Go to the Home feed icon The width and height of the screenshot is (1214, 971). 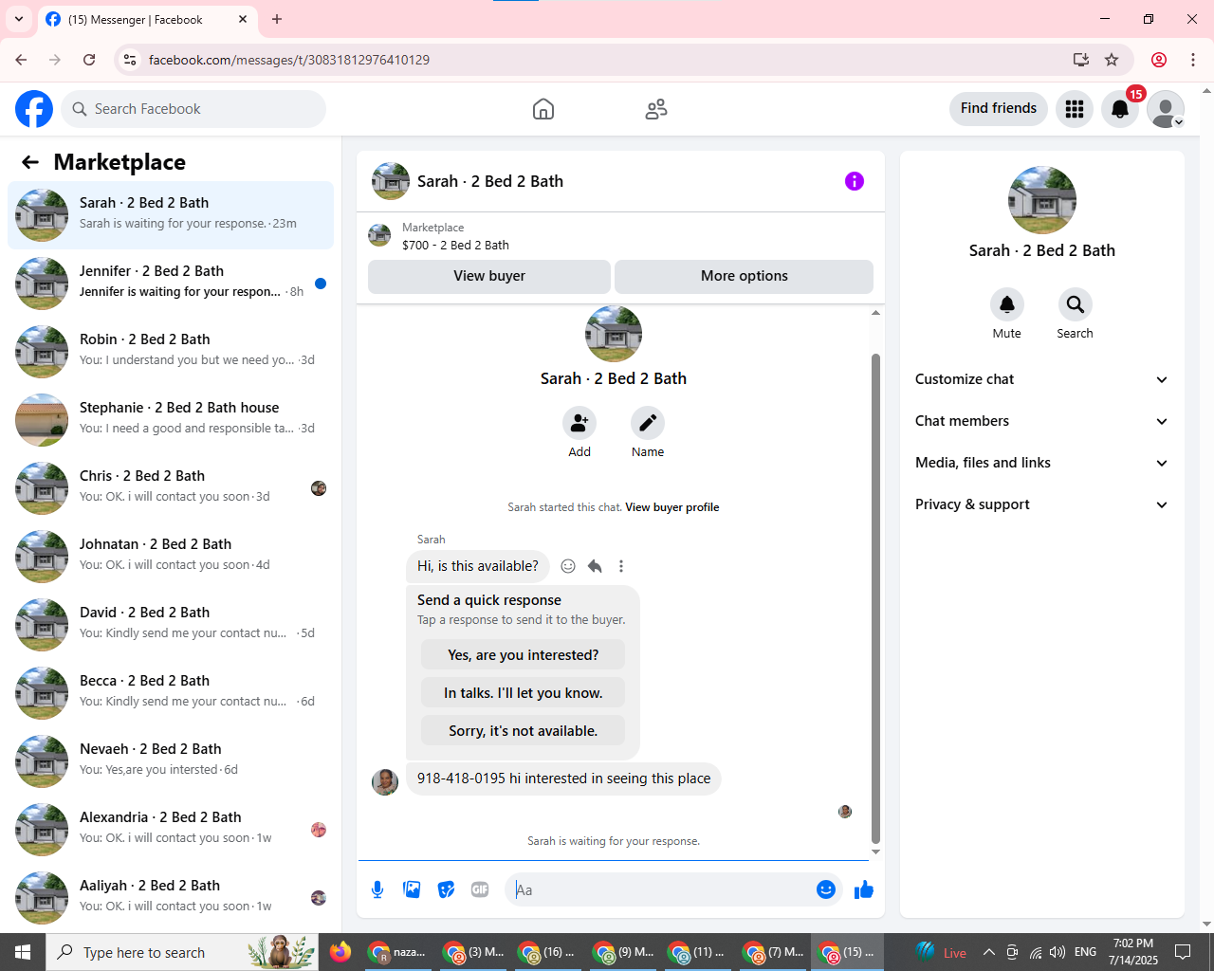point(543,109)
